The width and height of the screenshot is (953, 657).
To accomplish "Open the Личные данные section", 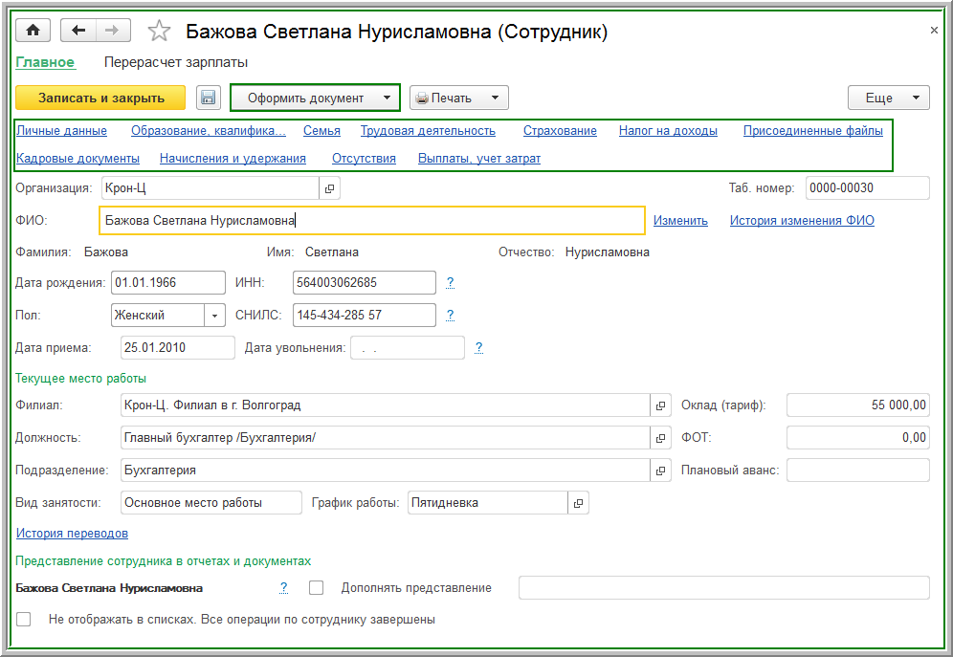I will coord(61,131).
